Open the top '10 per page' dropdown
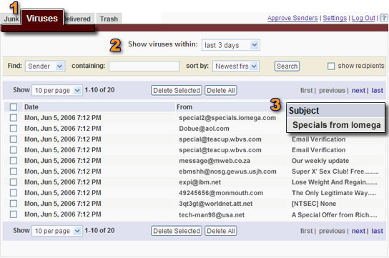Image resolution: width=389 pixels, height=258 pixels. pyautogui.click(x=57, y=91)
